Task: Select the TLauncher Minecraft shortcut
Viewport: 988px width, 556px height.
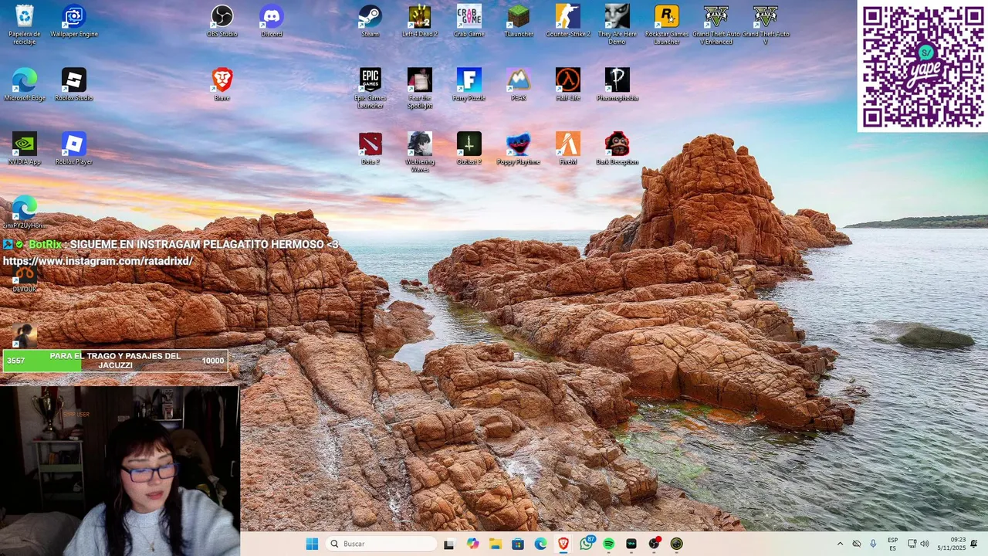Action: coord(519,21)
